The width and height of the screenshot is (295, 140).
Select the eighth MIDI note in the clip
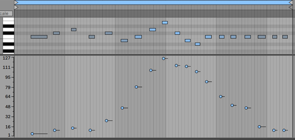click(x=153, y=30)
